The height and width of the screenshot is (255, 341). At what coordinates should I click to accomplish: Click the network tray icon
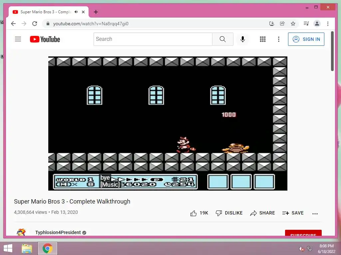click(310, 248)
